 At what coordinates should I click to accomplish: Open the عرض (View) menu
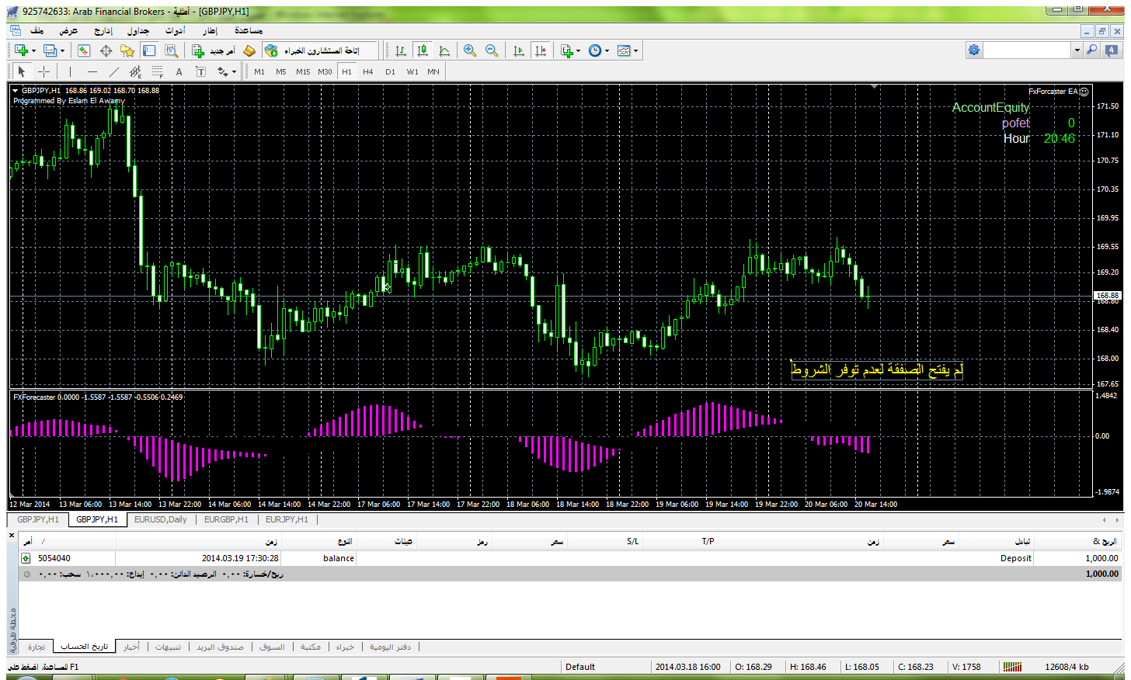[69, 30]
